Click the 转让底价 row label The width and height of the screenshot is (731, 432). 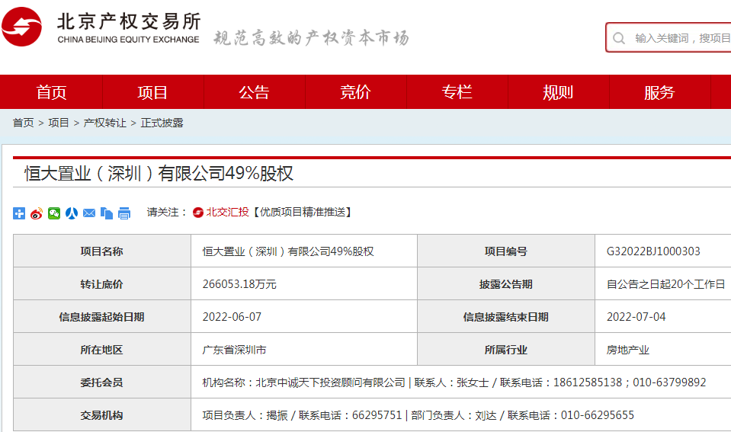[101, 284]
